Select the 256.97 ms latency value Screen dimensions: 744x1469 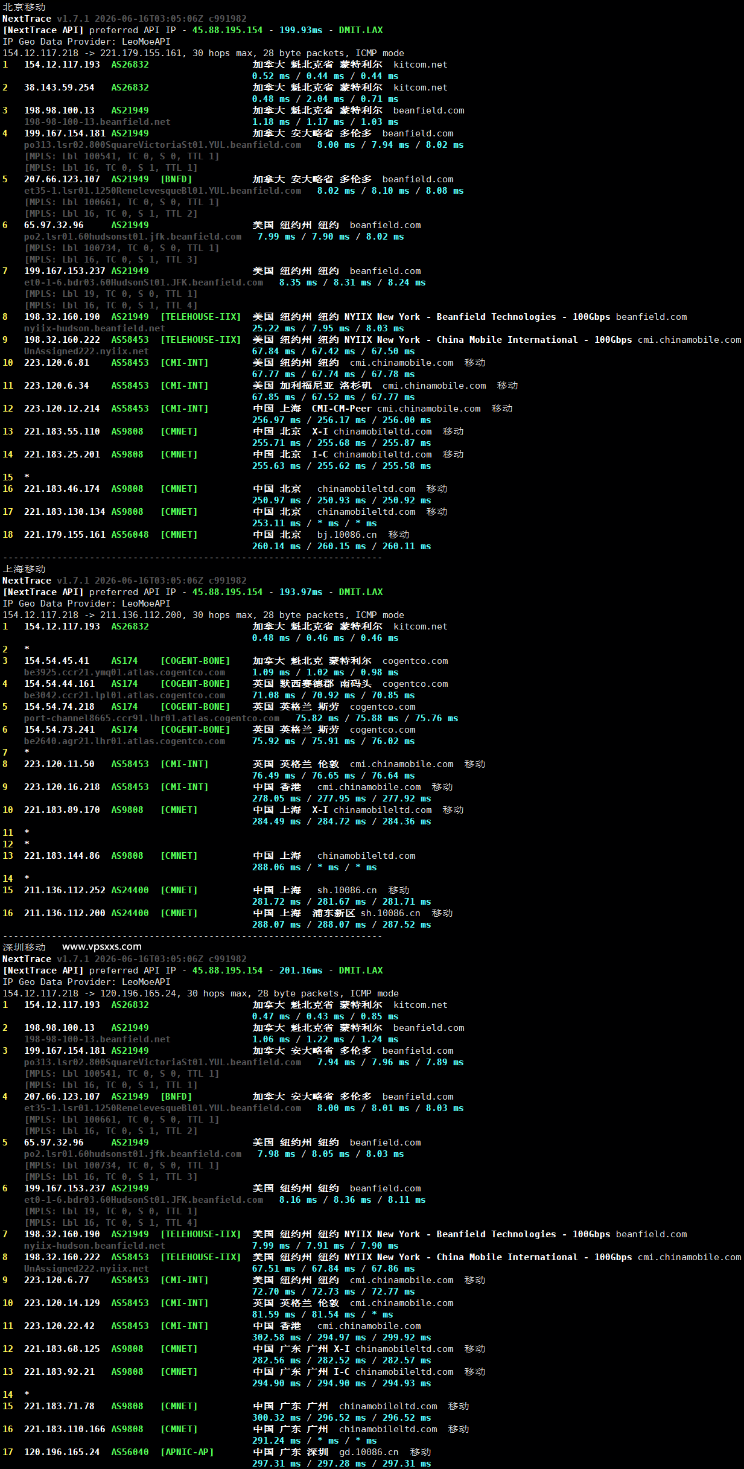click(x=276, y=420)
